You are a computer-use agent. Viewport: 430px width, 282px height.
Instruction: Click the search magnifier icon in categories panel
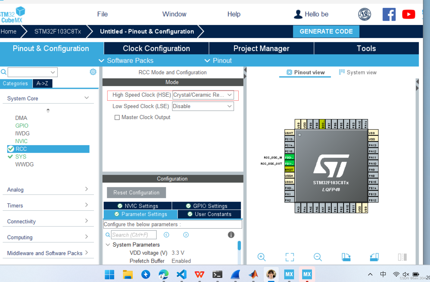click(x=4, y=72)
